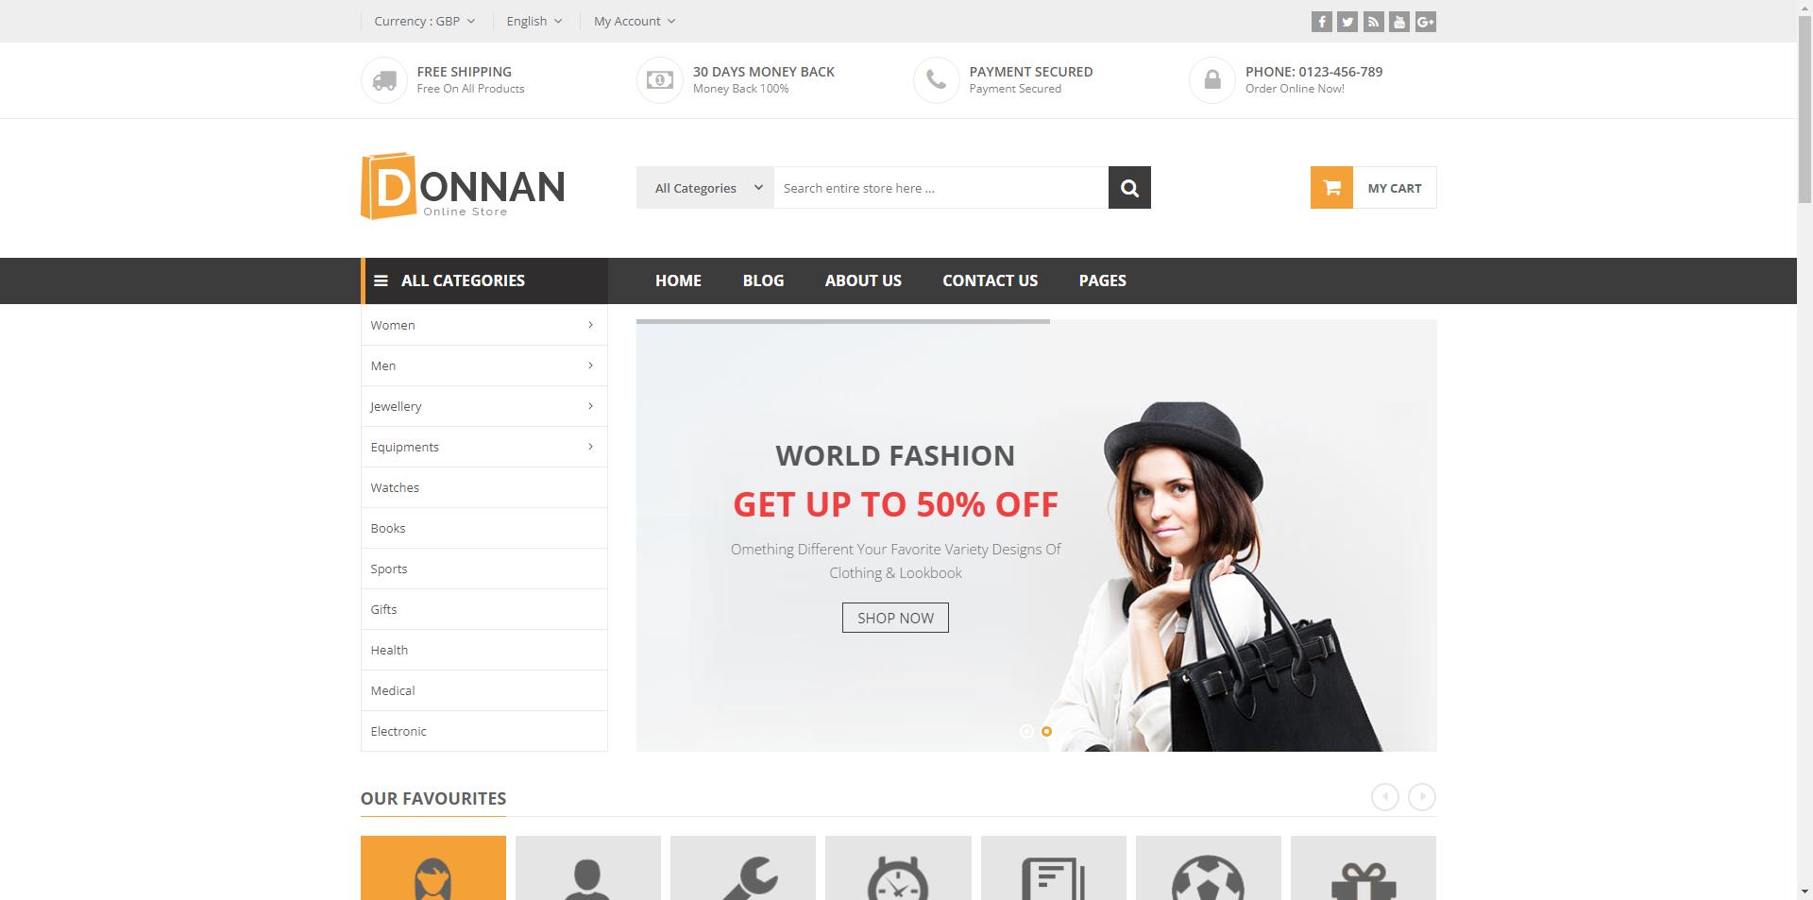Browse the Sports category
The height and width of the screenshot is (900, 1813).
484,569
